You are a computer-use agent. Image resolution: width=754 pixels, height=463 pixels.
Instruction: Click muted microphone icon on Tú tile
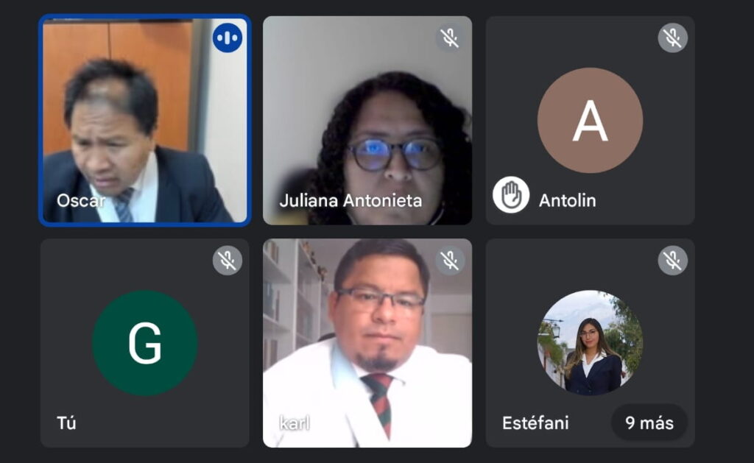tap(228, 261)
